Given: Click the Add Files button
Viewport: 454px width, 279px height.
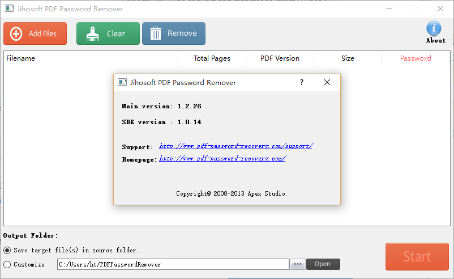Looking at the screenshot, I should pyautogui.click(x=35, y=33).
